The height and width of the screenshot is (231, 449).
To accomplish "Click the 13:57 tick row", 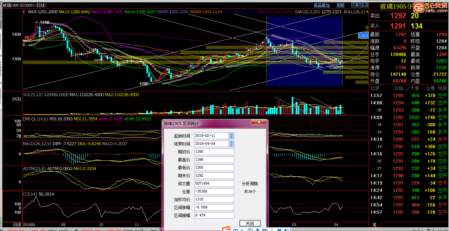I will 409,95.
